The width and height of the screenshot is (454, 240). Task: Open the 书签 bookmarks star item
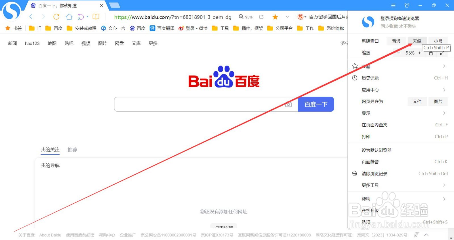[14, 28]
